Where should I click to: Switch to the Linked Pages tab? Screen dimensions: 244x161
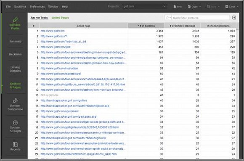tap(61, 18)
